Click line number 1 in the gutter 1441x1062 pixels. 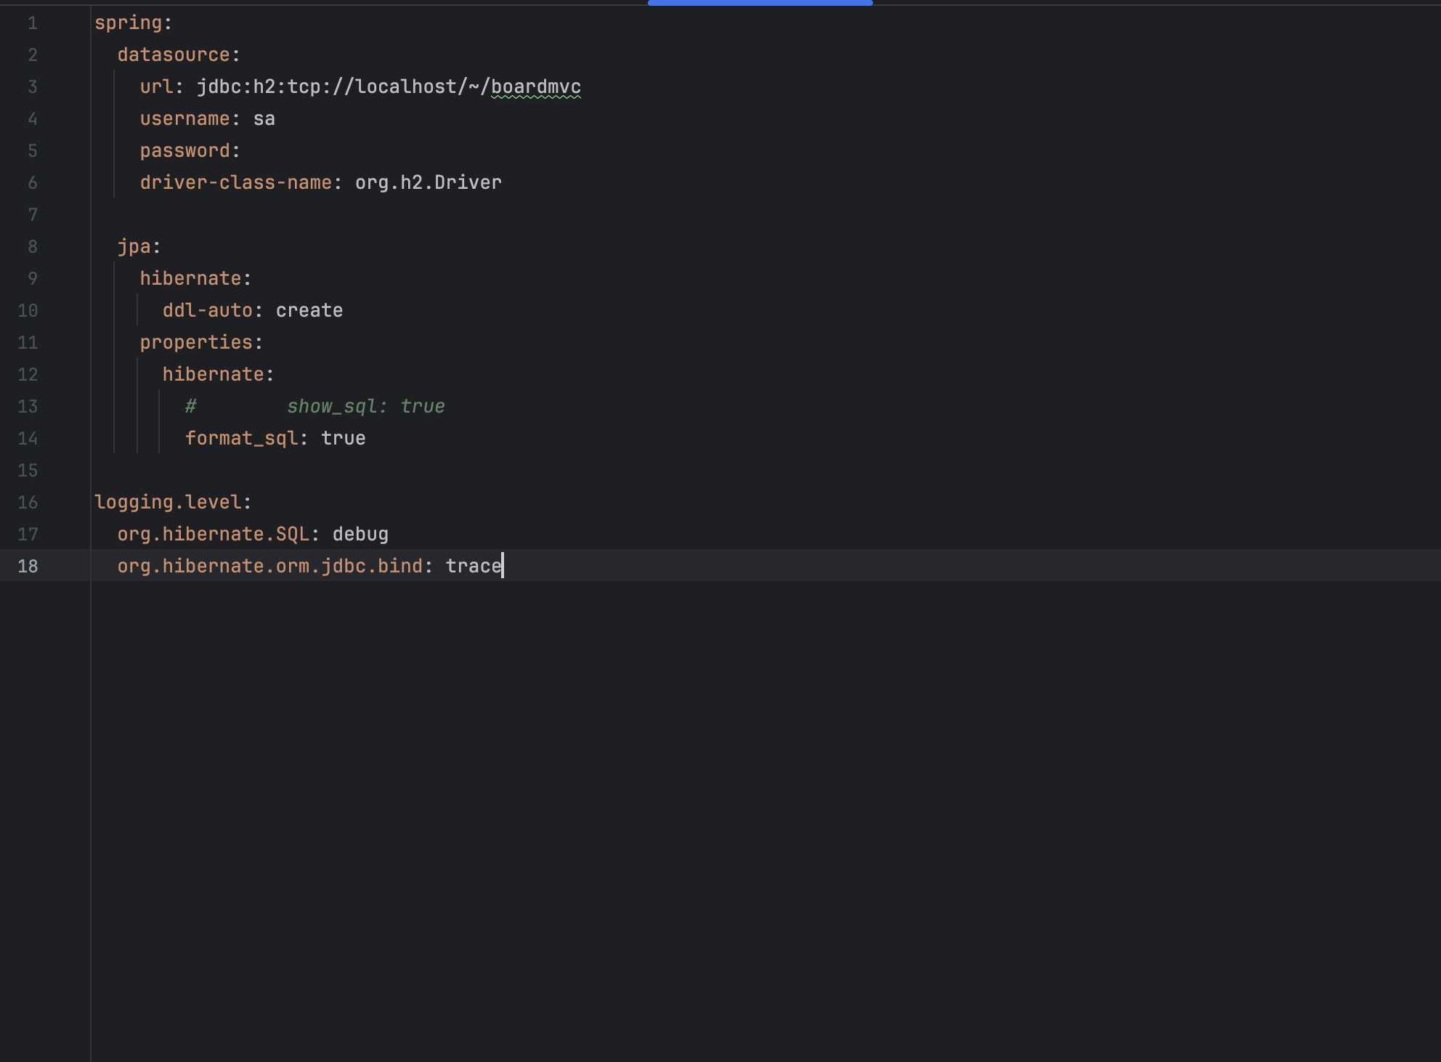tap(33, 23)
